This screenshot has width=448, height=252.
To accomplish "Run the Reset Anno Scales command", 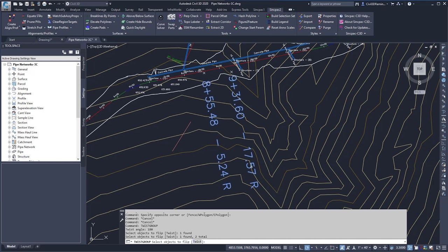I will pos(280,28).
